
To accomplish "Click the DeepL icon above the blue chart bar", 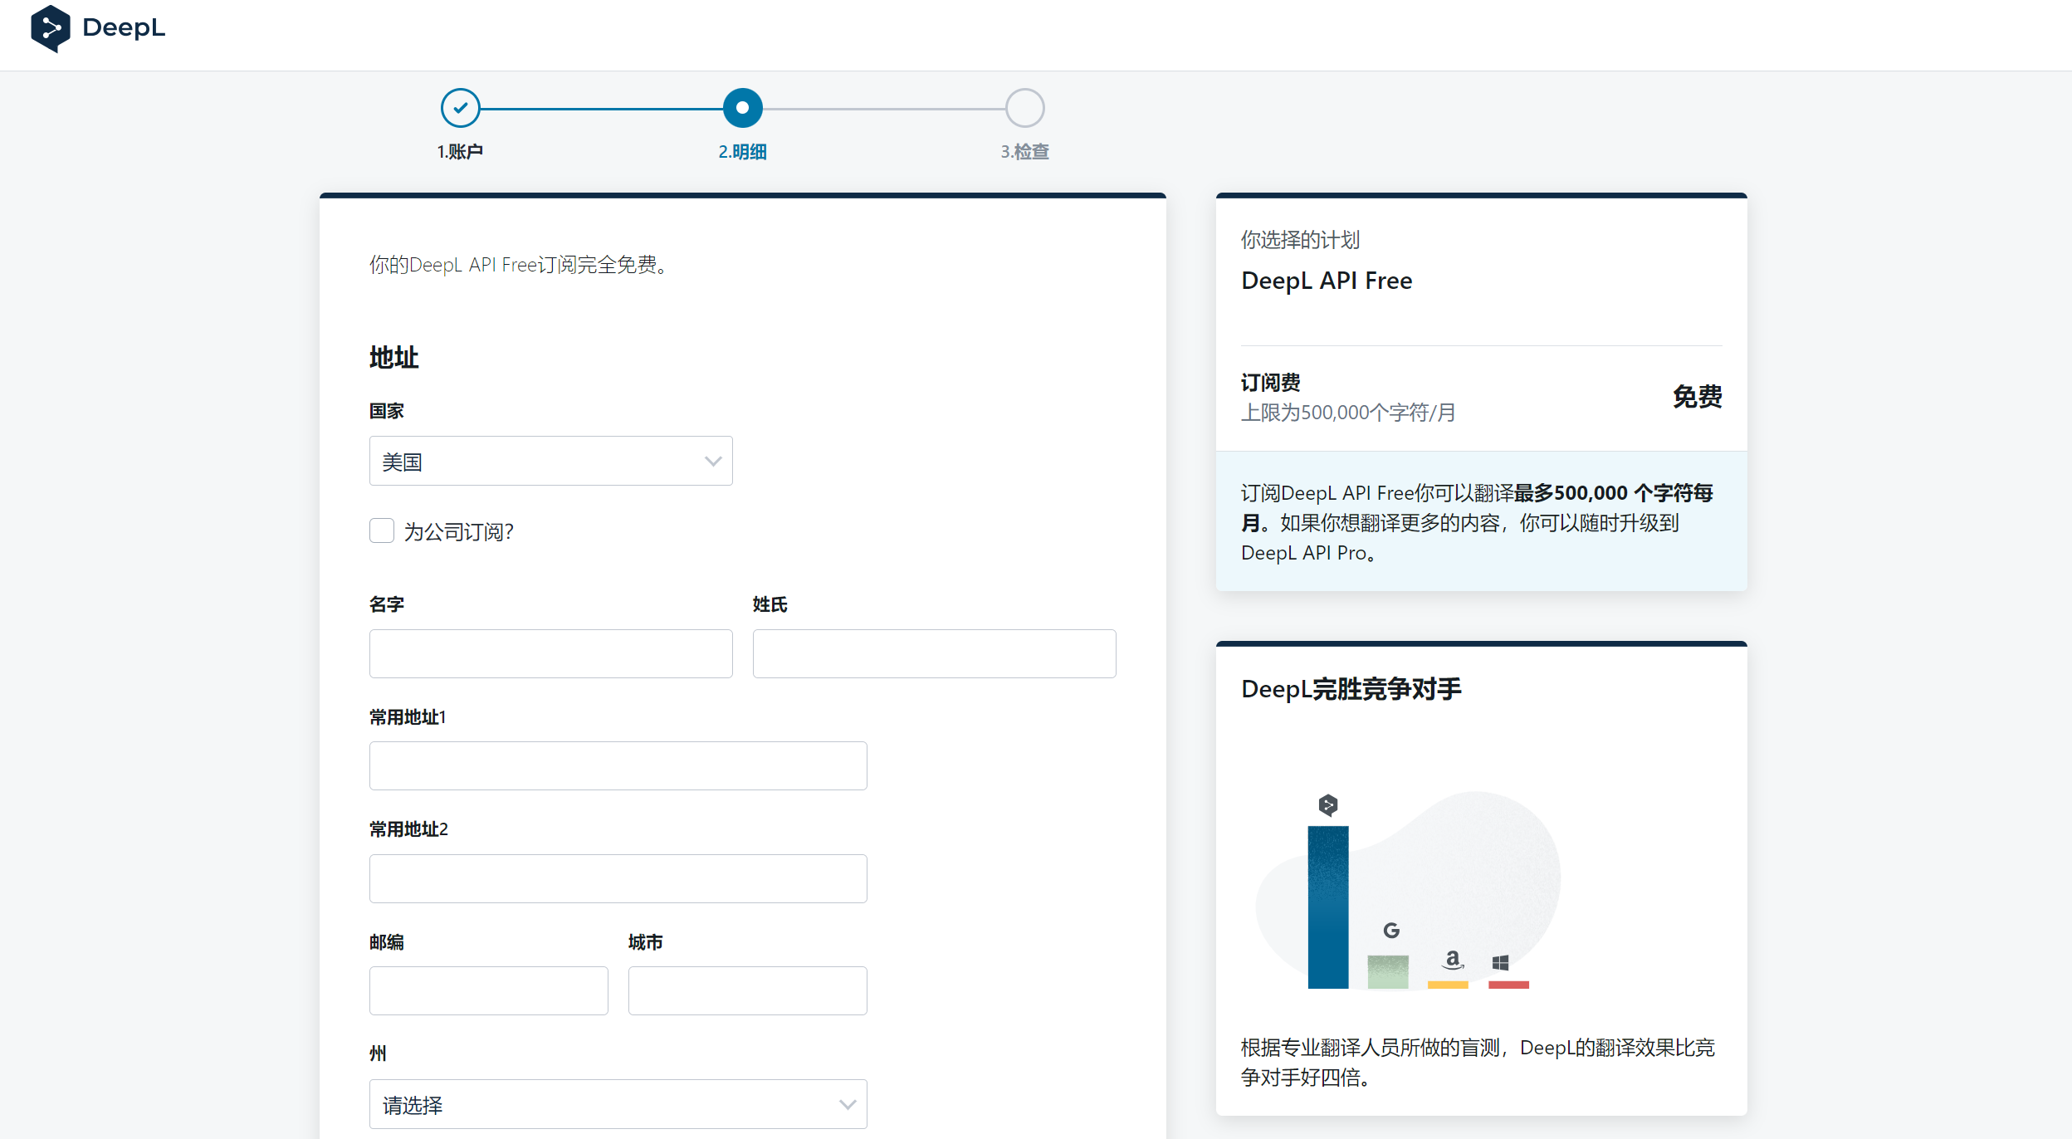I will coord(1328,804).
